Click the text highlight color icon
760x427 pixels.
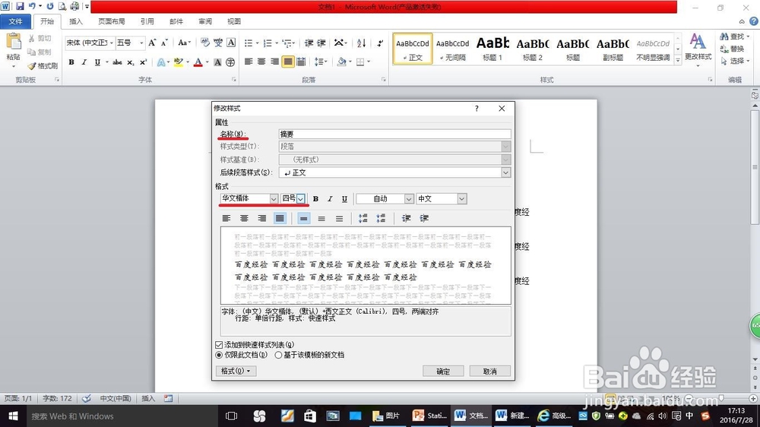179,62
